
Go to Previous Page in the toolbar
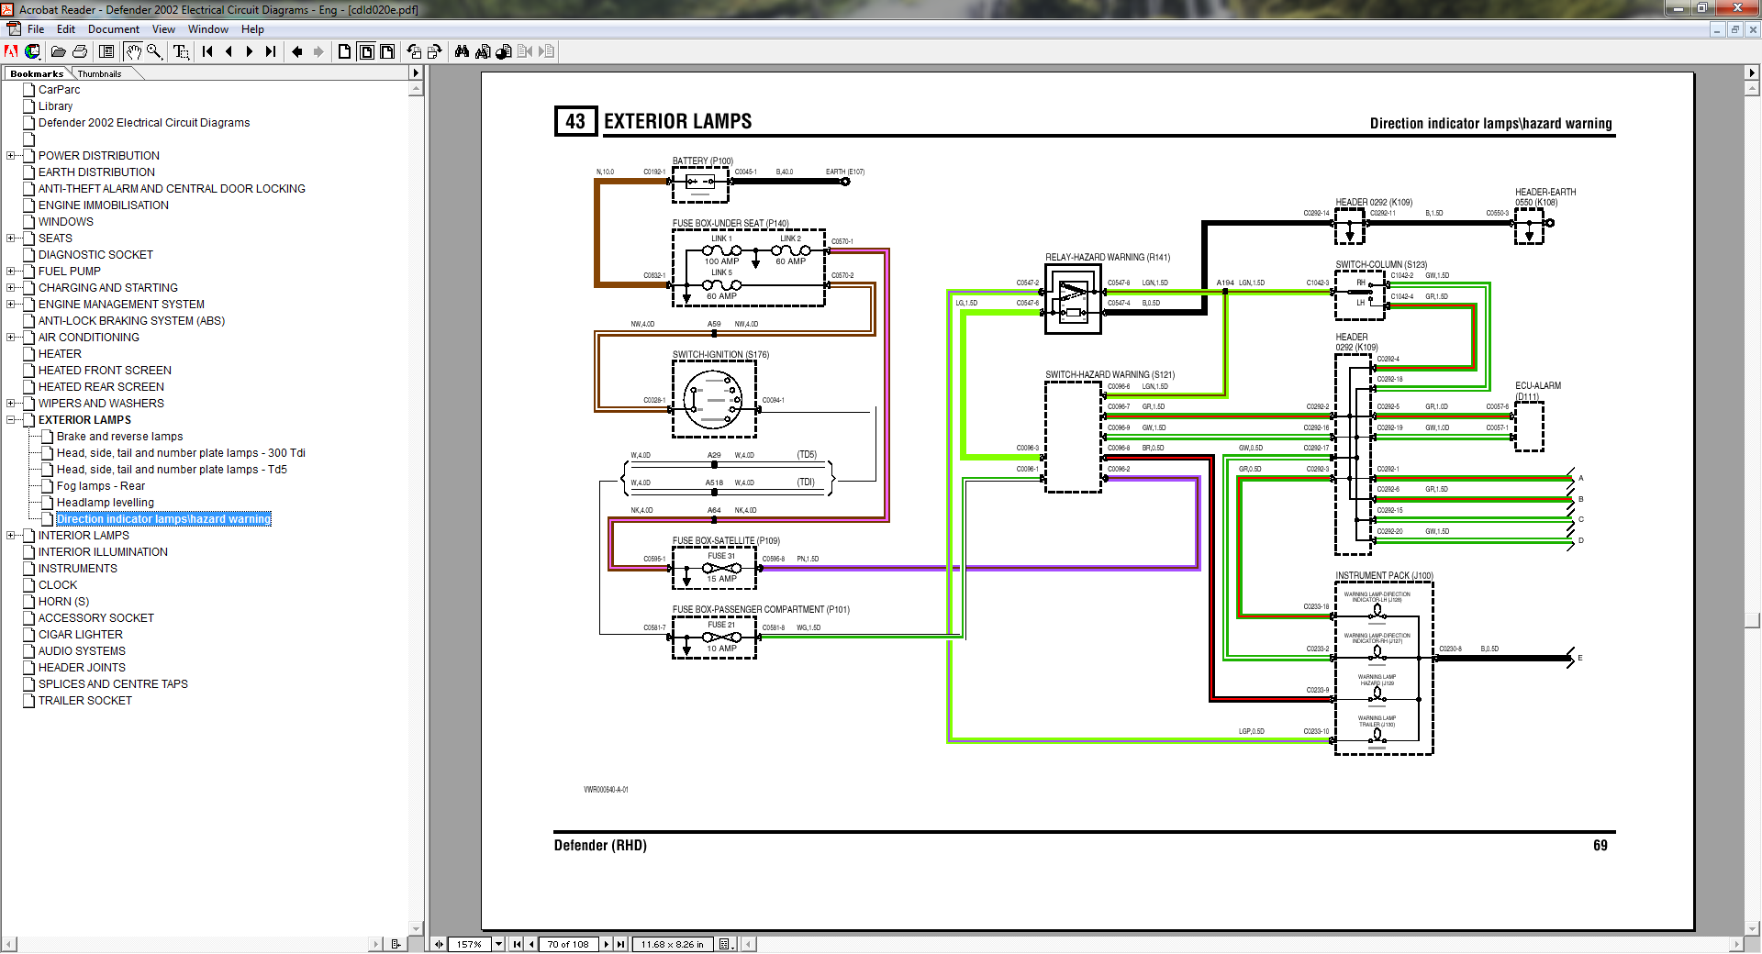(229, 51)
